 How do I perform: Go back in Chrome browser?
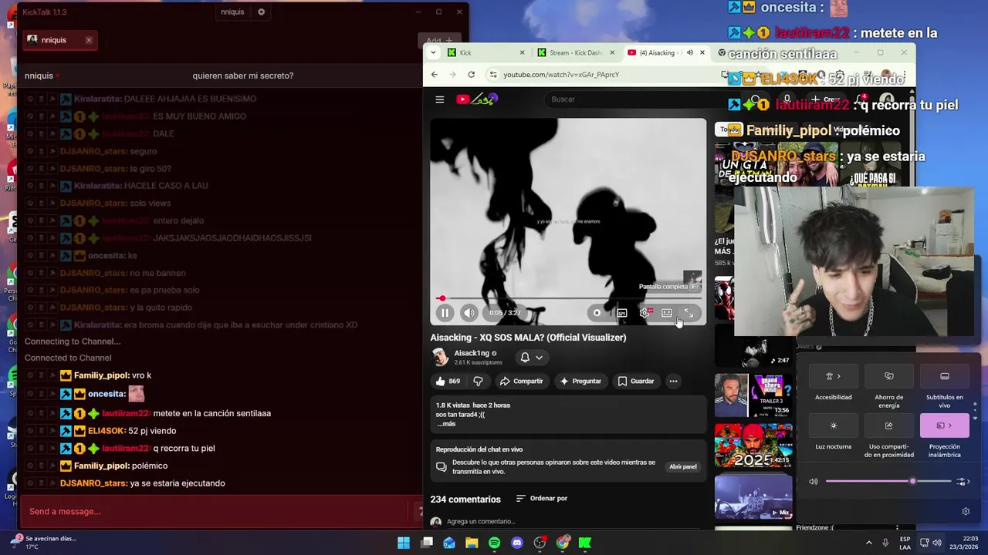pos(434,75)
